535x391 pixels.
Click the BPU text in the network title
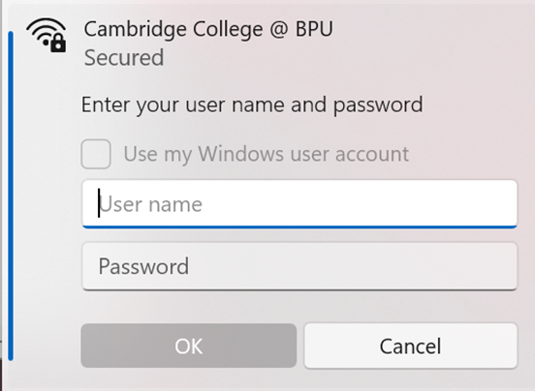[x=314, y=29]
